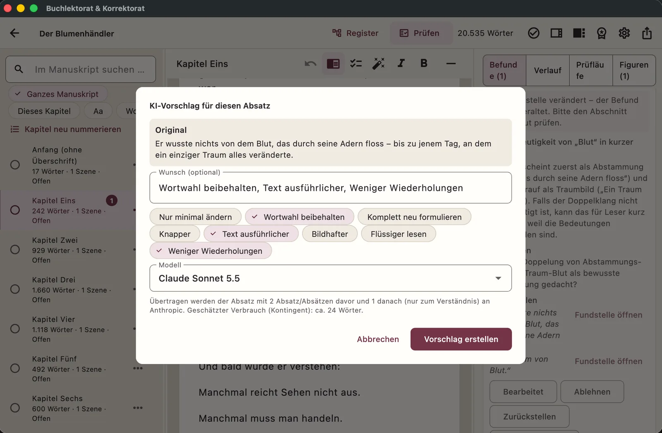Screen dimensions: 662x433
Task: Click the circled checkmark icon in top bar
Action: pos(534,33)
